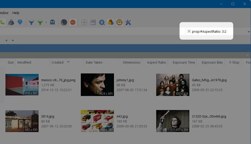Sort by the Date Taken column header
251x144 pixels.
click(94, 62)
